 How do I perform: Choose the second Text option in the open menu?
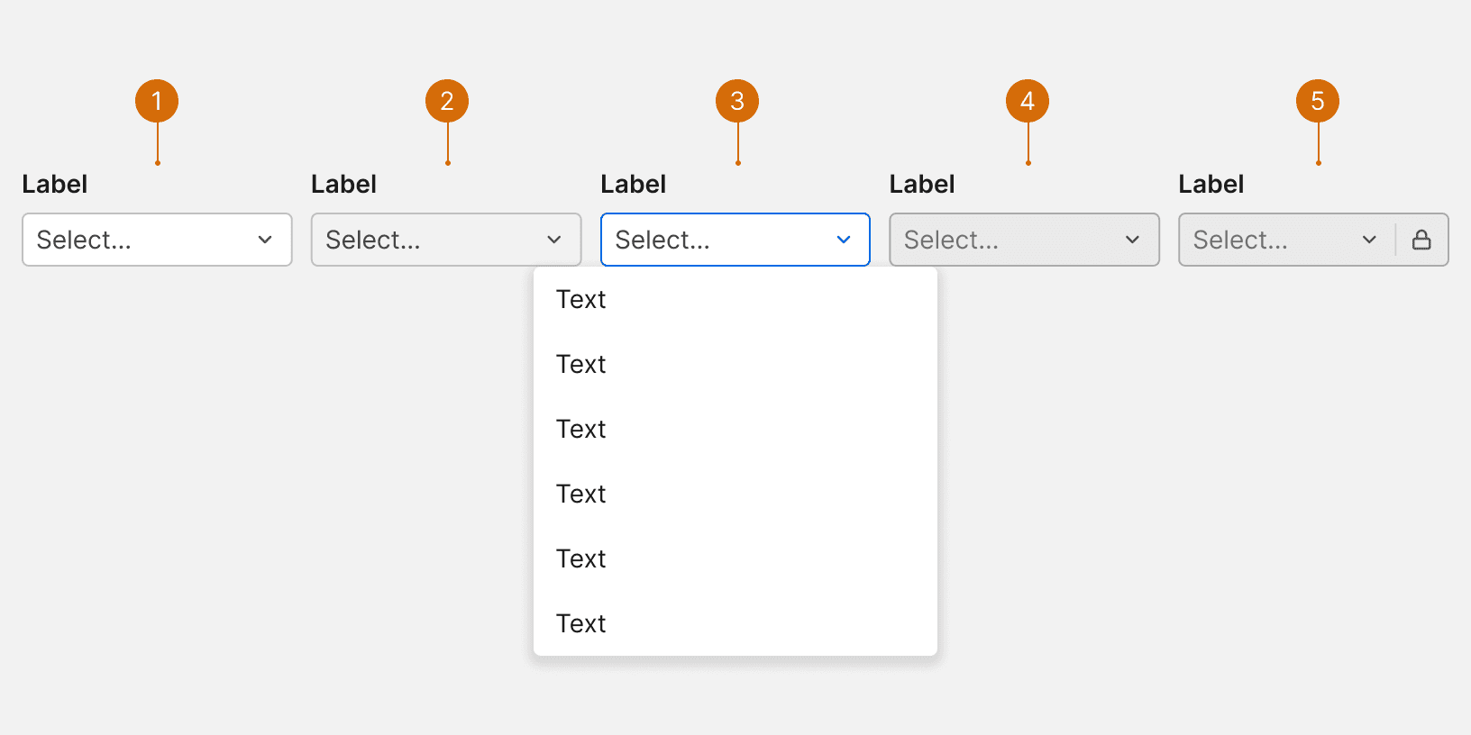click(581, 364)
